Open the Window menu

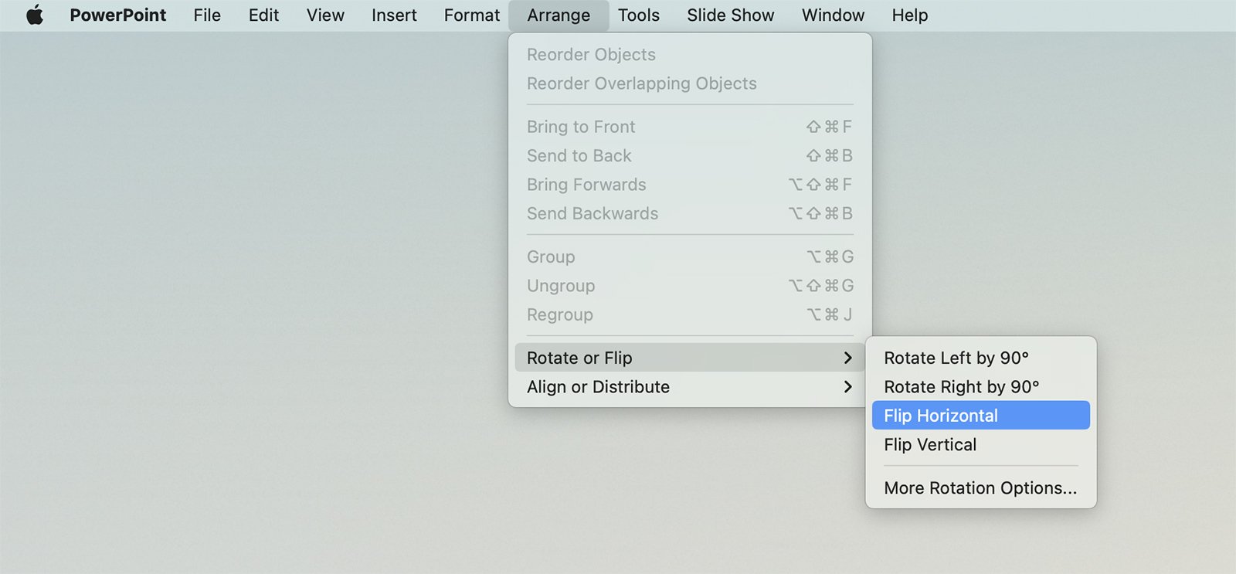point(833,15)
